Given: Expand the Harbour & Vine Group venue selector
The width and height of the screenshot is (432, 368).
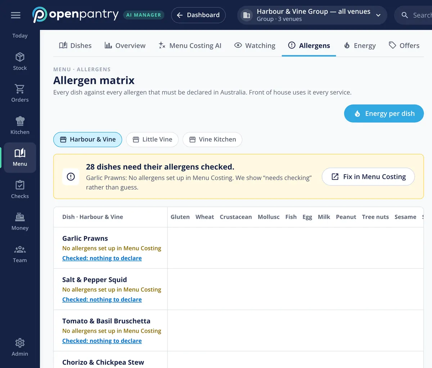Looking at the screenshot, I should coord(312,15).
